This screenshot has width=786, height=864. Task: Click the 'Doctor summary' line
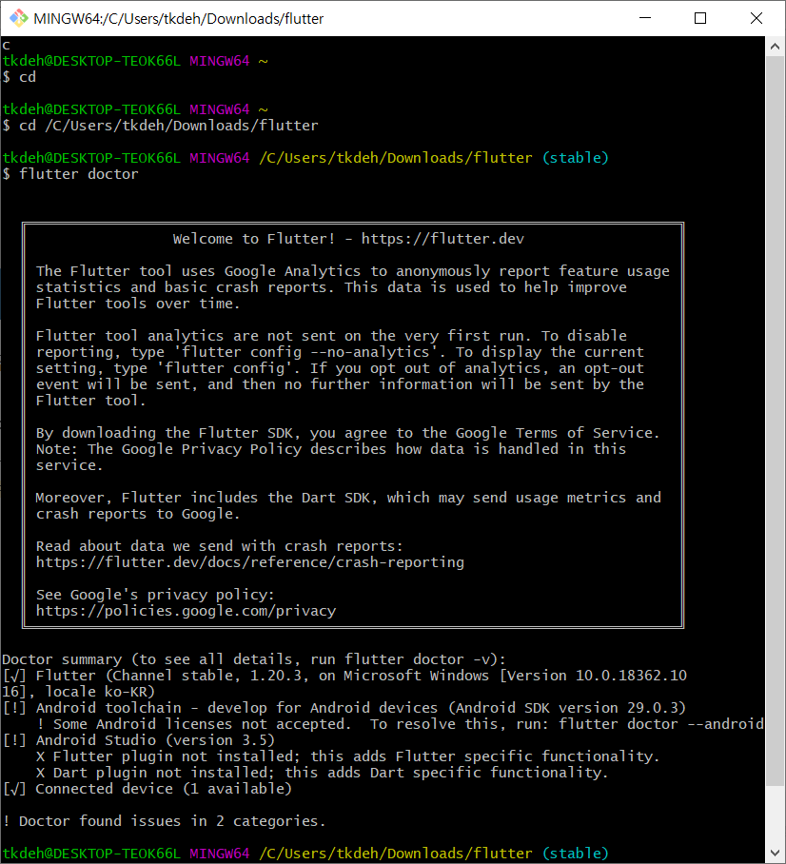(x=254, y=659)
